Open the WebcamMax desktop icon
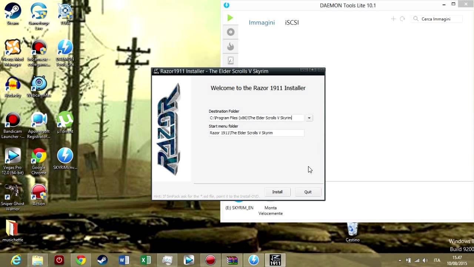Image resolution: width=474 pixels, height=267 pixels. pos(39,87)
